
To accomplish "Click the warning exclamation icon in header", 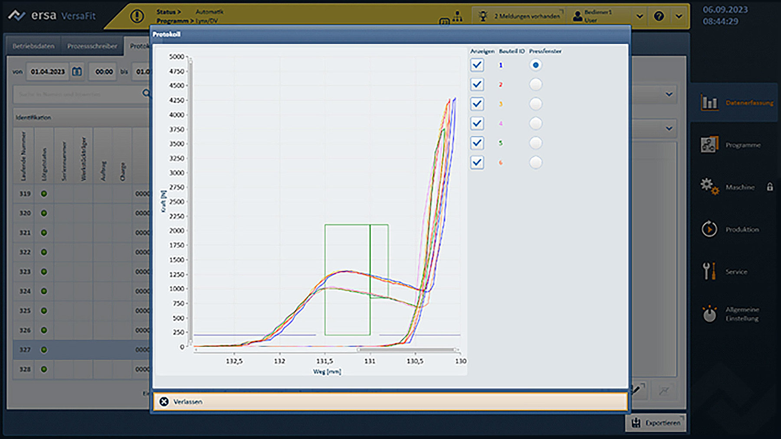I will tap(137, 16).
